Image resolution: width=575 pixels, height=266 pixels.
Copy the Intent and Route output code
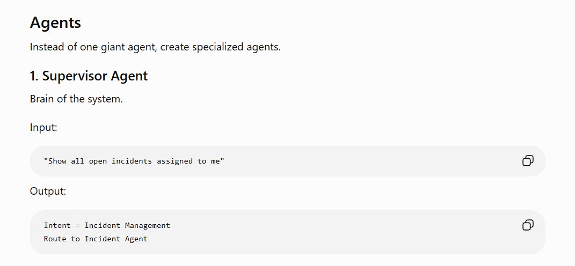(x=528, y=225)
